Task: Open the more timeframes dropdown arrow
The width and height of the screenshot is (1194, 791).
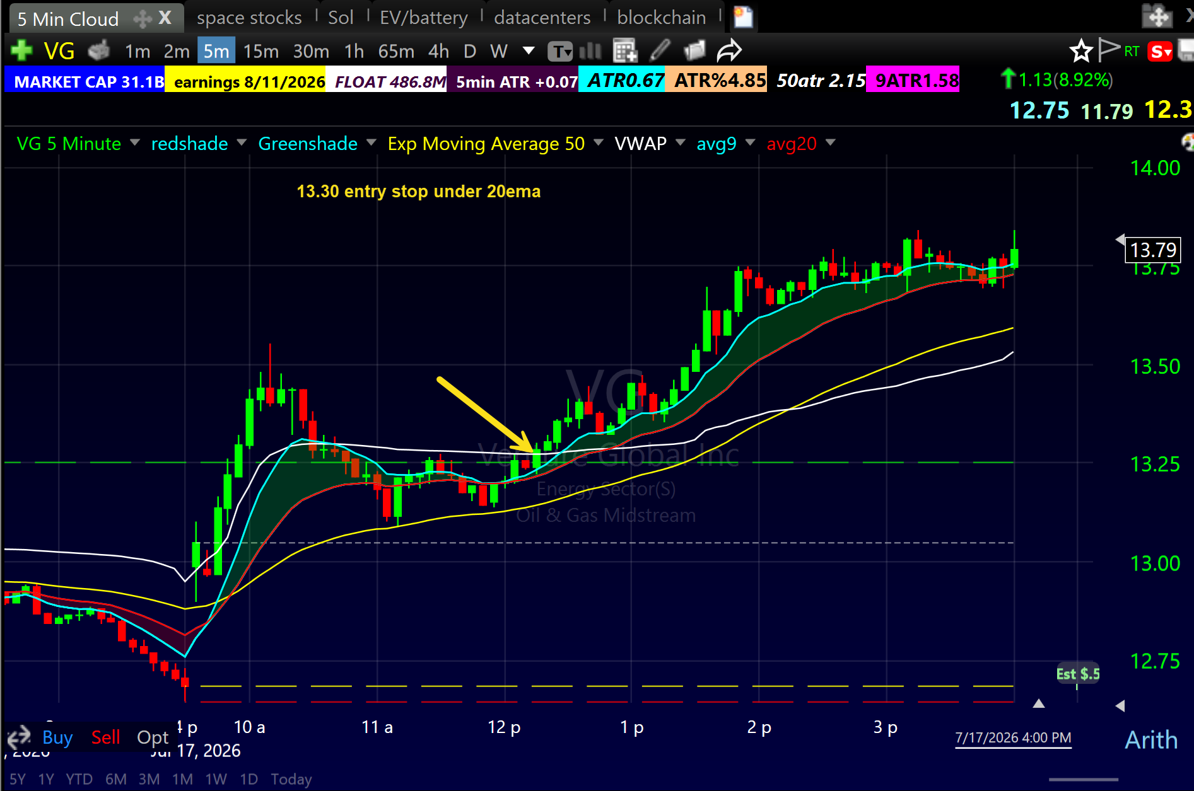Action: pos(529,50)
